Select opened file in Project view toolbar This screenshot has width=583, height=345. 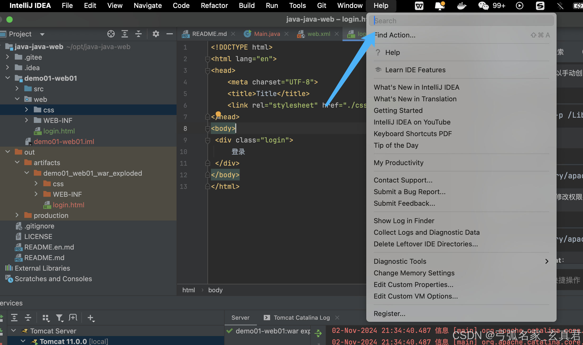coord(111,34)
